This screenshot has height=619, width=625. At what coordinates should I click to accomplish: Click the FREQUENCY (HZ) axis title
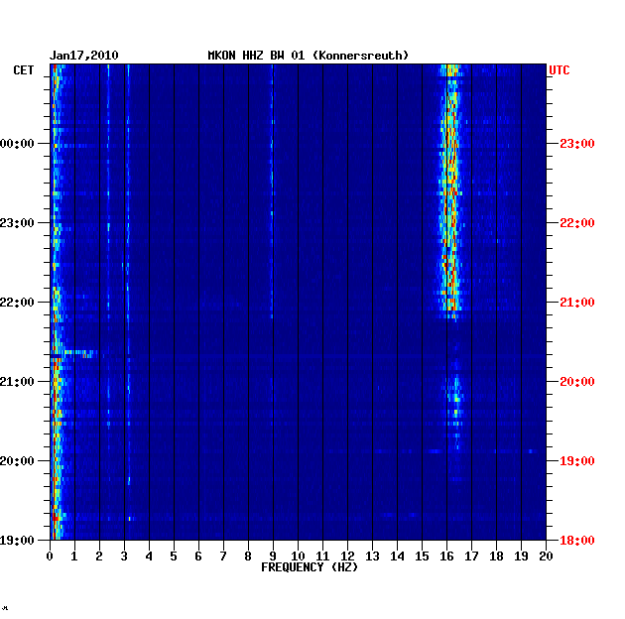(x=310, y=567)
